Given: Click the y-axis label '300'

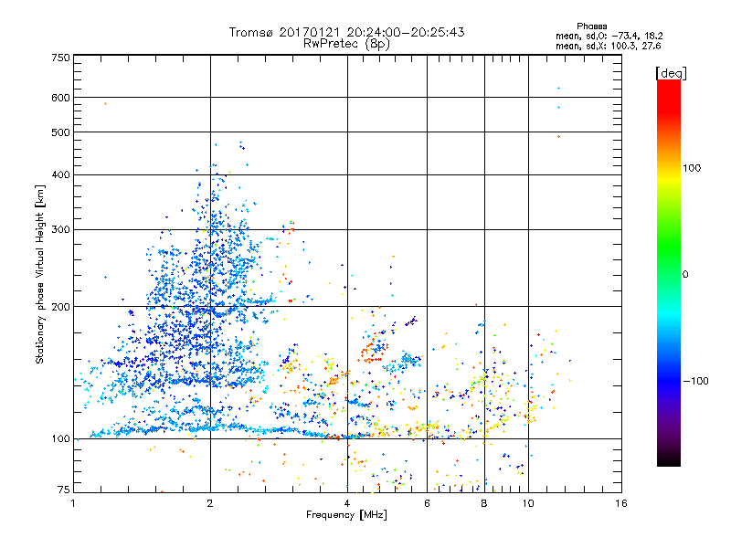Looking at the screenshot, I should pos(60,229).
